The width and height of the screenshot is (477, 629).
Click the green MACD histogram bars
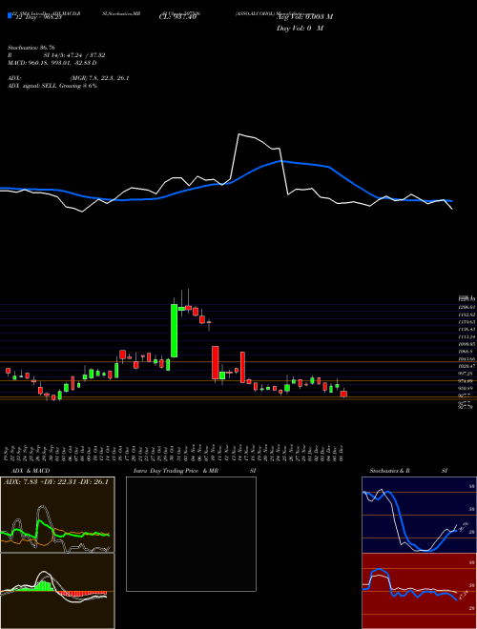coord(38,586)
